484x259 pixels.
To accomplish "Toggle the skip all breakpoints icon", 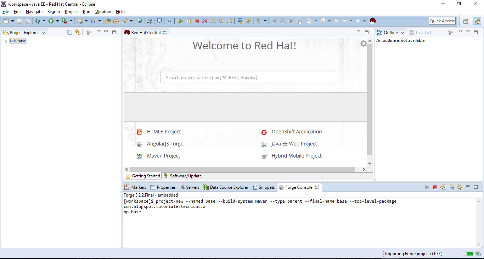I will tap(170, 21).
